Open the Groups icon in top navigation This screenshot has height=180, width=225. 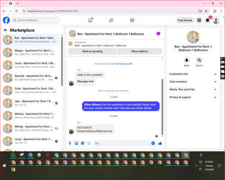click(132, 20)
